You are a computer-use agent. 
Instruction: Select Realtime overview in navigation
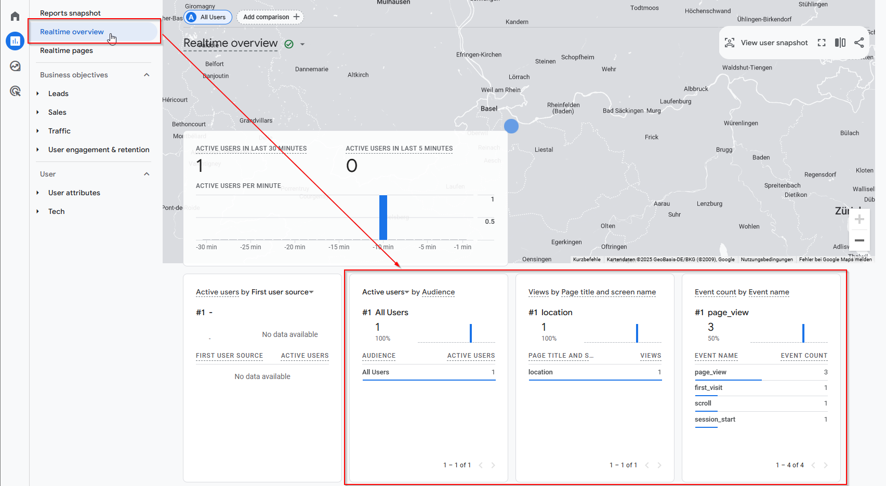tap(94, 32)
